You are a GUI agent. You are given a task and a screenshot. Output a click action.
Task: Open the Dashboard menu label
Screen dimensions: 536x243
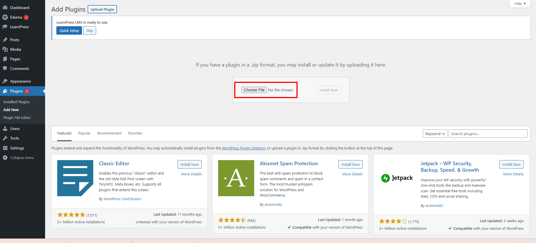pos(20,8)
